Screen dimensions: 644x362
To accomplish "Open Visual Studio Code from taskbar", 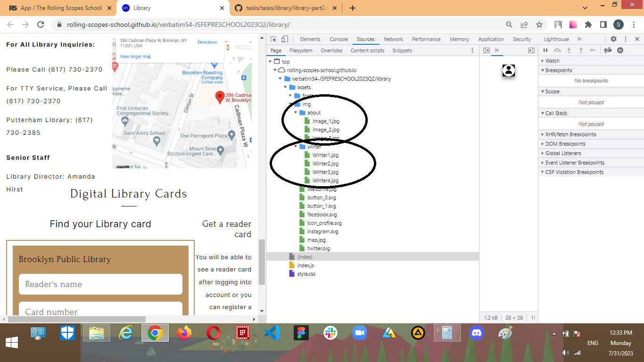I will pos(272,333).
